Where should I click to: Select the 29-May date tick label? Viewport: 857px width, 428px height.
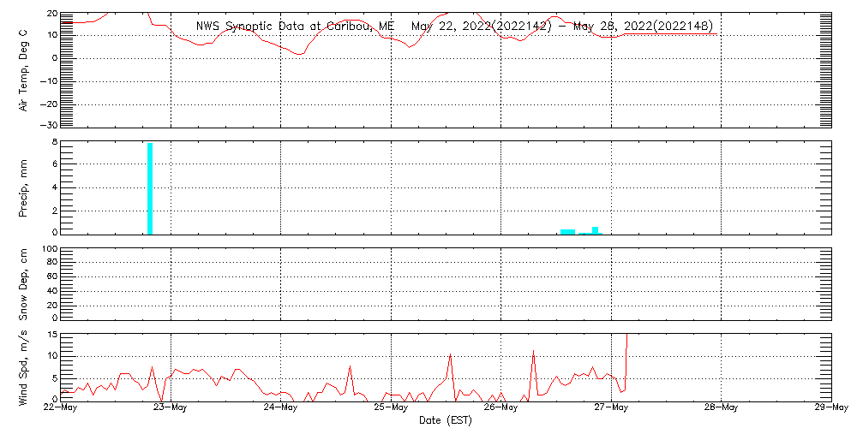pos(830,408)
